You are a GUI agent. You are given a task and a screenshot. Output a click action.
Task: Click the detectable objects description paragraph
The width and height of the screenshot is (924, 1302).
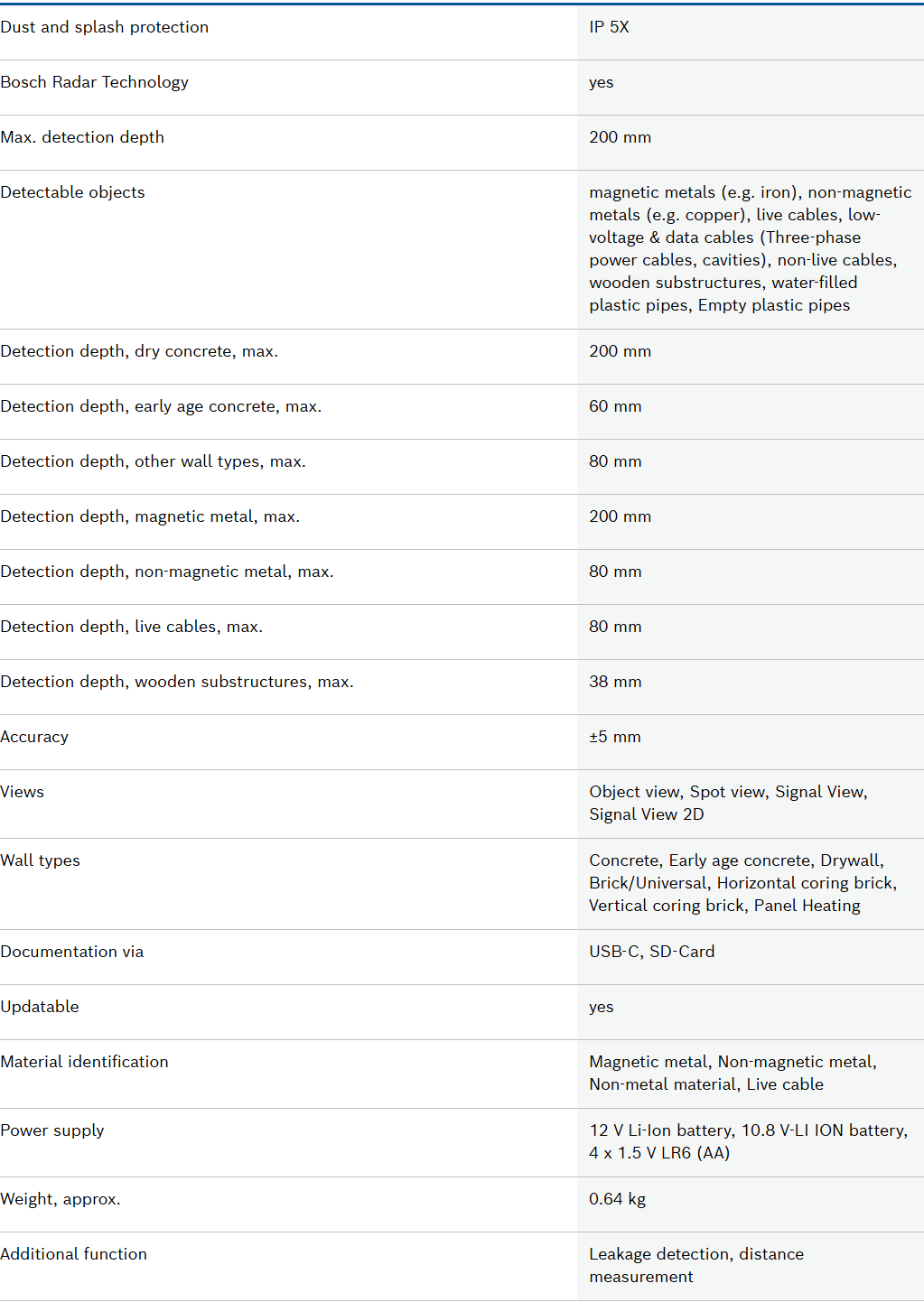click(x=750, y=248)
